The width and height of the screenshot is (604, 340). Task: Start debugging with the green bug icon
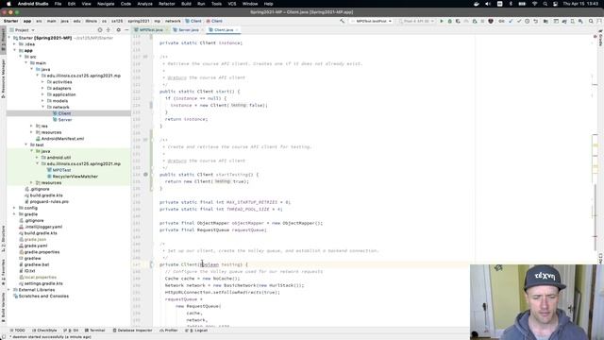(x=449, y=21)
